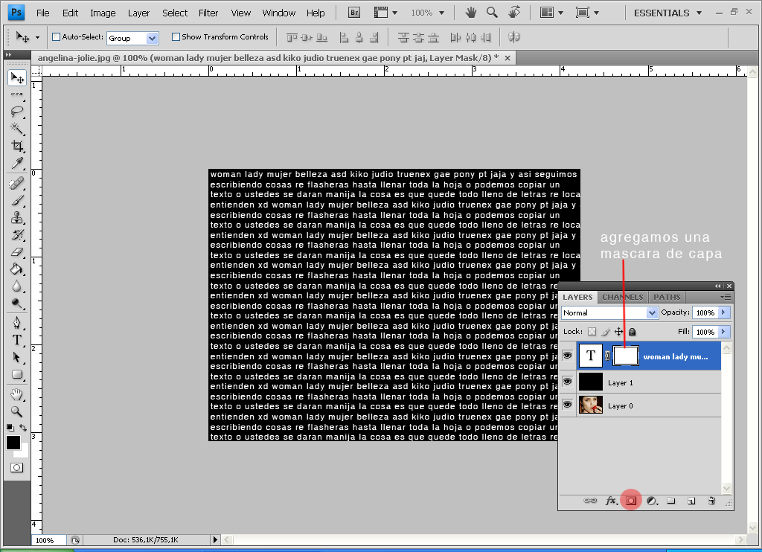Select the Crop tool
Viewport: 762px width, 552px height.
pyautogui.click(x=17, y=146)
